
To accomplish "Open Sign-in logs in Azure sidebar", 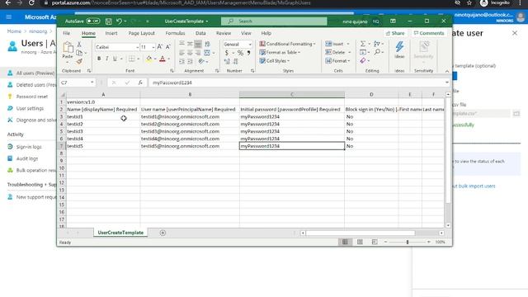I will tap(29, 147).
